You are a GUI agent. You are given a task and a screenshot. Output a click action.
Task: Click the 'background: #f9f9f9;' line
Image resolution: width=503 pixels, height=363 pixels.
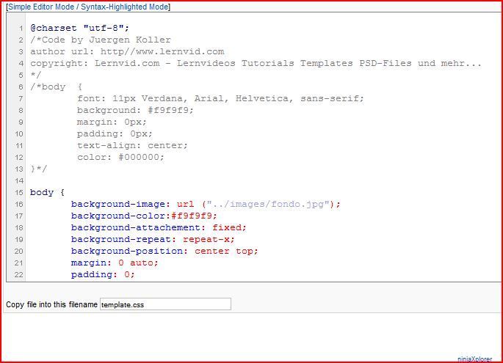click(x=135, y=110)
